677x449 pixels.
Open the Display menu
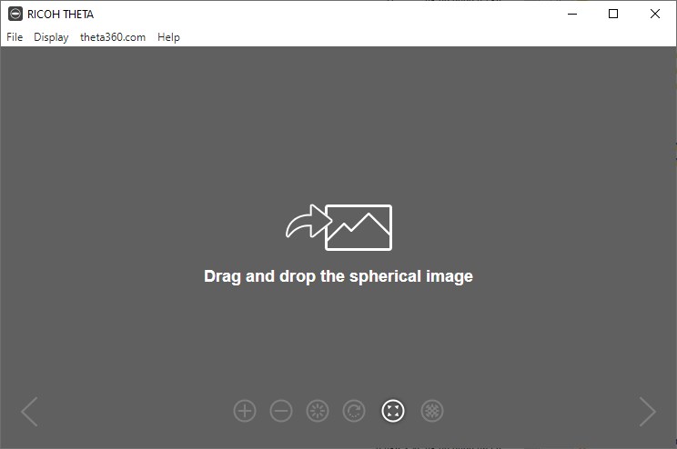[x=51, y=37]
